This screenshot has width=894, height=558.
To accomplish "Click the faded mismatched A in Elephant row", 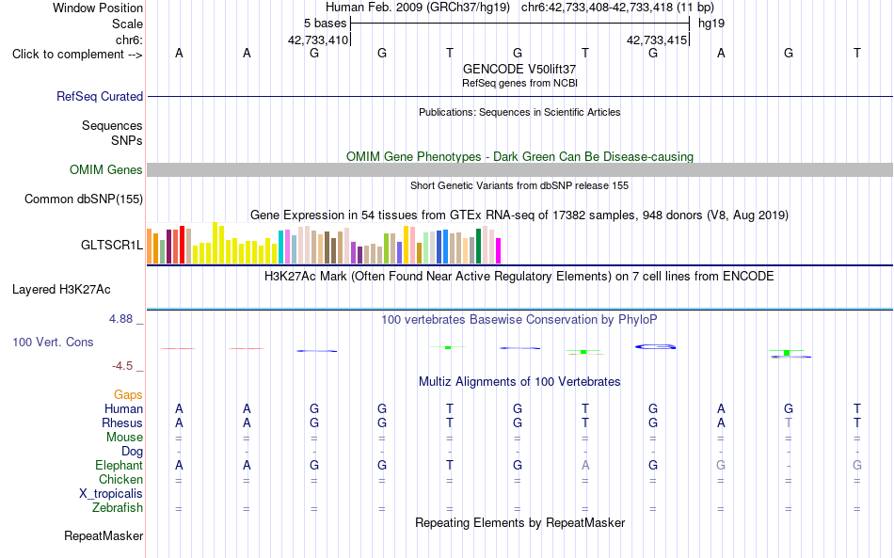I will [585, 465].
